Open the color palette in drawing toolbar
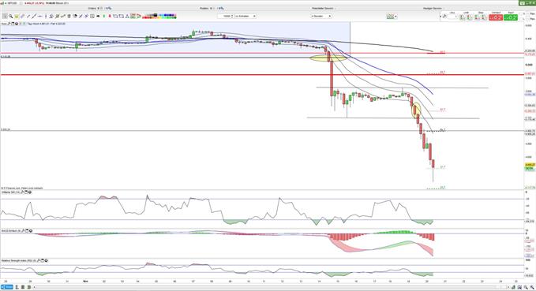This screenshot has width=536, height=291. click(x=159, y=16)
